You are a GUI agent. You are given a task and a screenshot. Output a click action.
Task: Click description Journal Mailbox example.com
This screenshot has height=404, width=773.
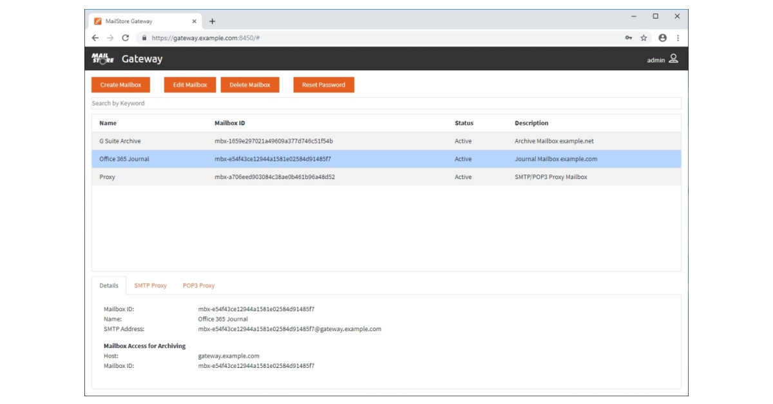click(x=556, y=159)
